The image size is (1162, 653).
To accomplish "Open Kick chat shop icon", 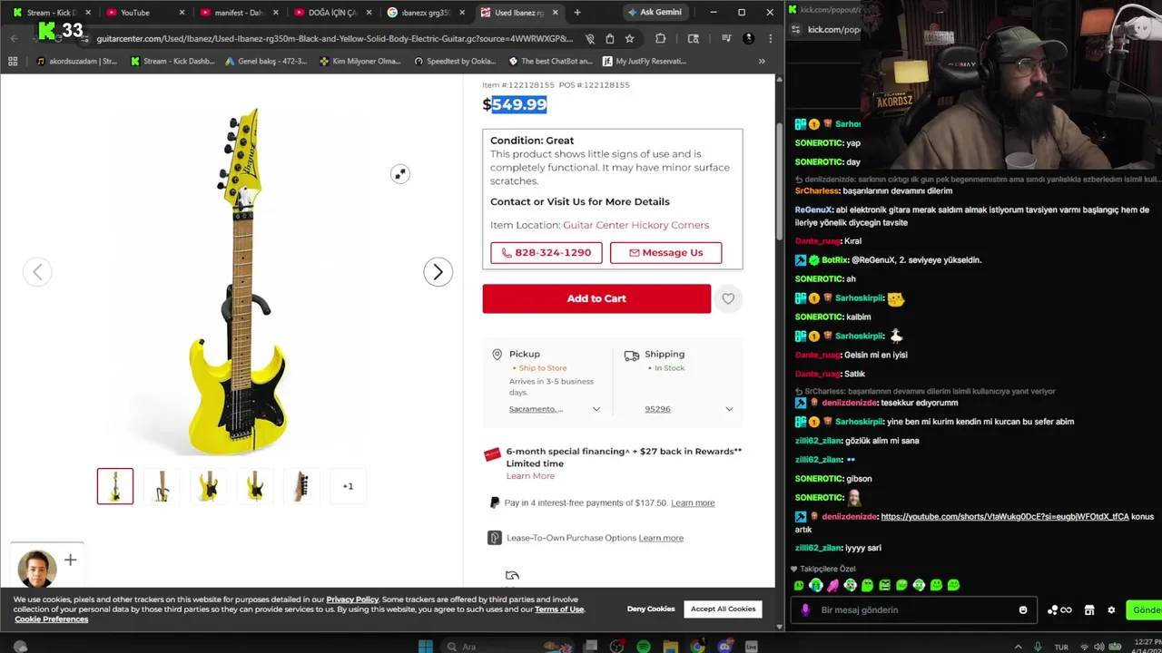I will click(x=1089, y=610).
